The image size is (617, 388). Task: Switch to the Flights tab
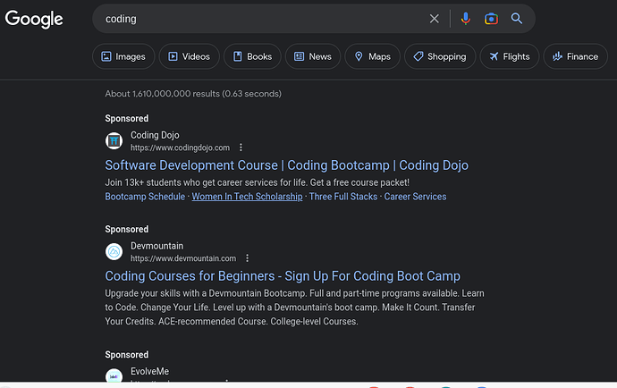pyautogui.click(x=510, y=56)
